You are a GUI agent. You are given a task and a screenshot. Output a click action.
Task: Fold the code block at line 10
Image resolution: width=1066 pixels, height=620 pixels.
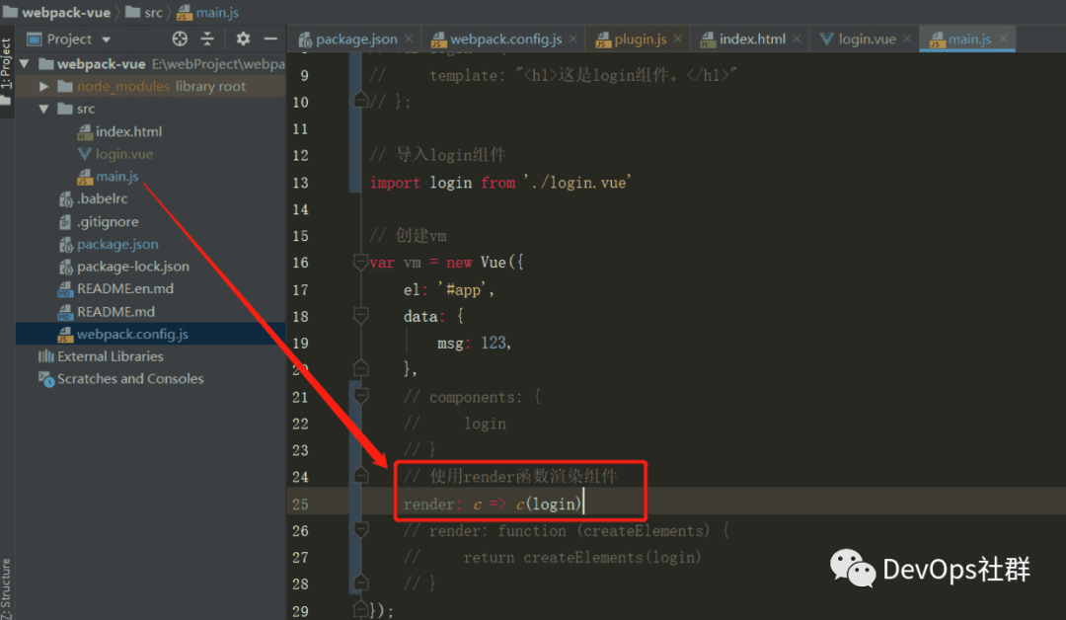coord(361,102)
